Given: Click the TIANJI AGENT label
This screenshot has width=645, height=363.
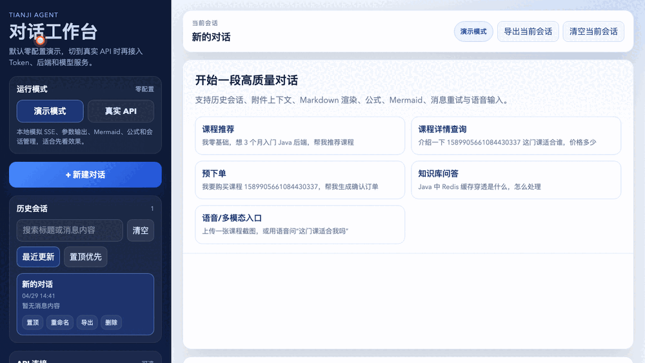Looking at the screenshot, I should click(x=34, y=15).
